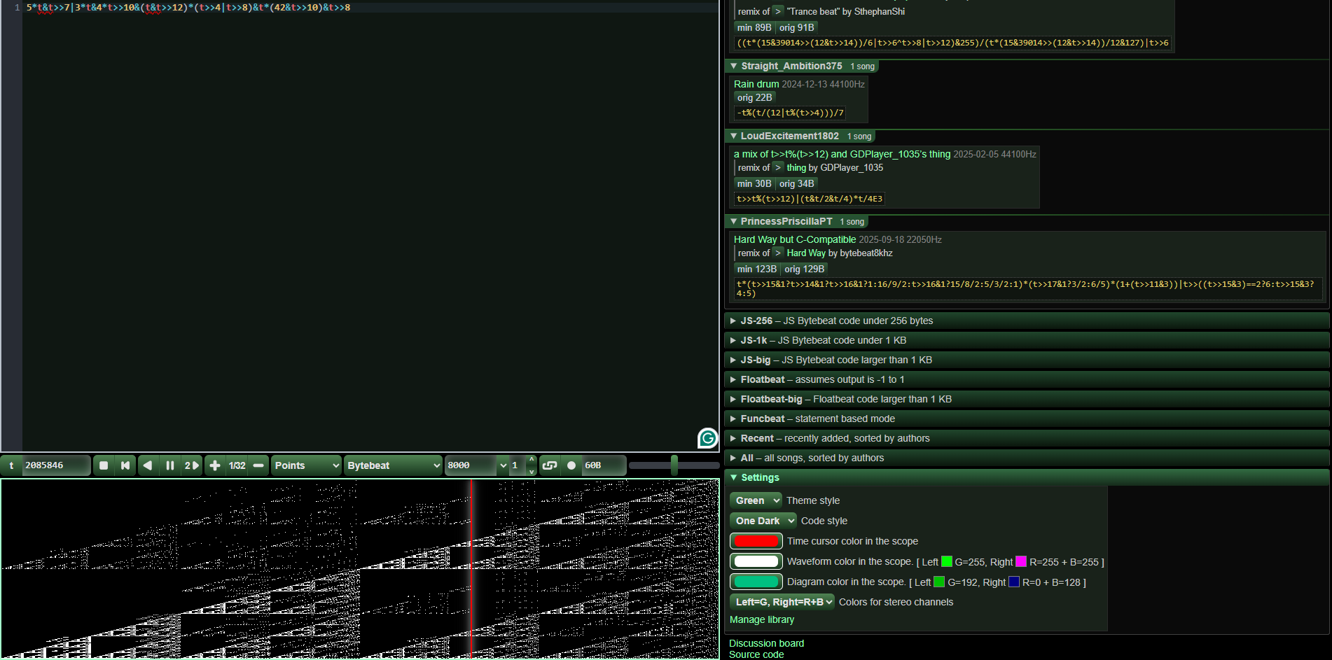This screenshot has height=660, width=1332.
Task: Click the record audio circle button
Action: pyautogui.click(x=571, y=465)
